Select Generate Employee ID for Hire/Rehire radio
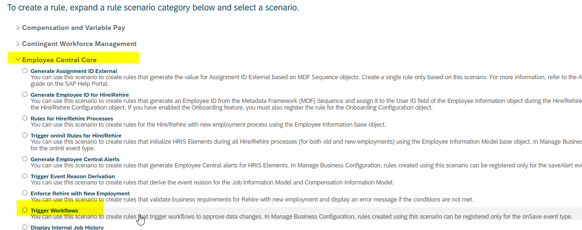582x230 pixels. (25, 94)
